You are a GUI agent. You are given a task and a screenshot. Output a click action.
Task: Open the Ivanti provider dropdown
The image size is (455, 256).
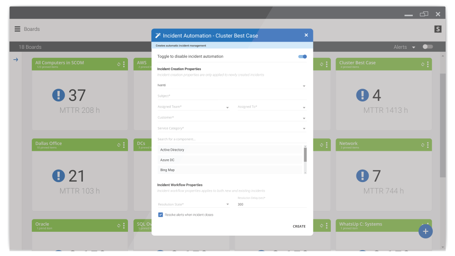(x=232, y=85)
